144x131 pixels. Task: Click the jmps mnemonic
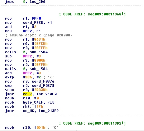pos(10,2)
